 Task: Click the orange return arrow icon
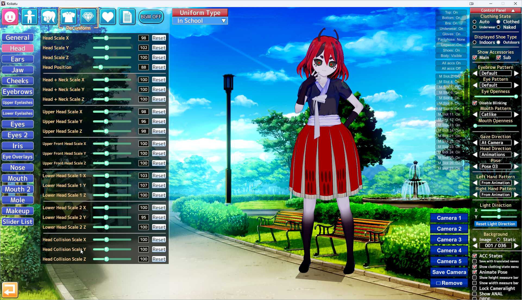pos(10,290)
